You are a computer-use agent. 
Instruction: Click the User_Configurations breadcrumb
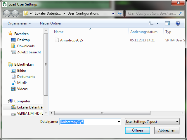[x=83, y=13]
